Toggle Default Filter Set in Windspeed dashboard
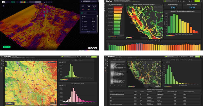Image resolution: width=203 pixels, height=106 pixels. (x=164, y=1)
